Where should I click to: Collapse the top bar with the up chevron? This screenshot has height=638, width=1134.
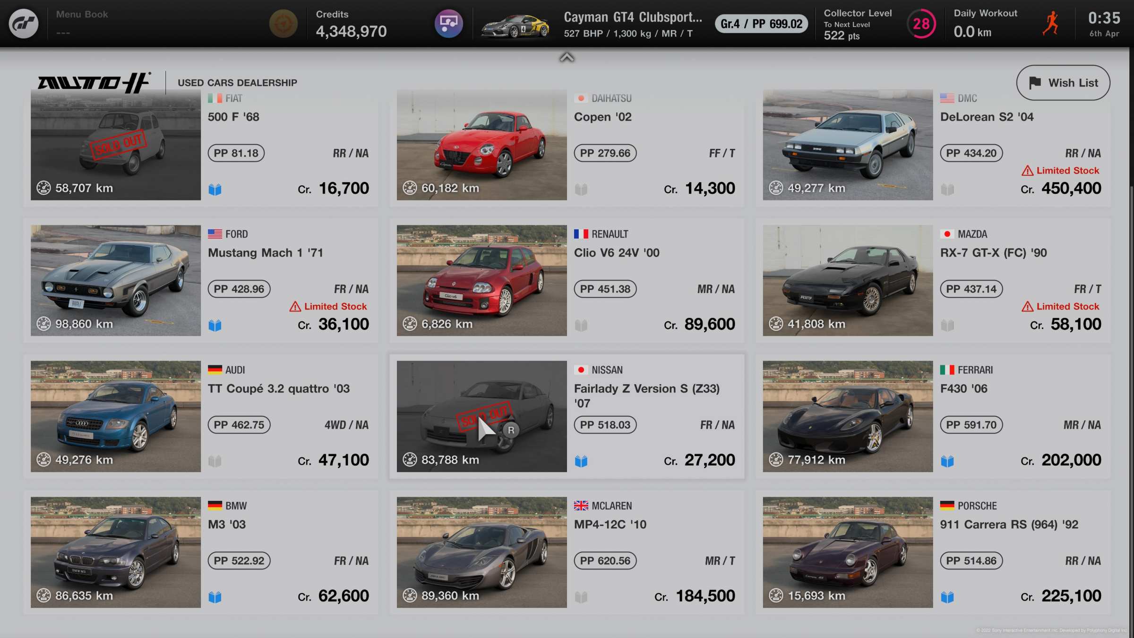[x=567, y=58]
